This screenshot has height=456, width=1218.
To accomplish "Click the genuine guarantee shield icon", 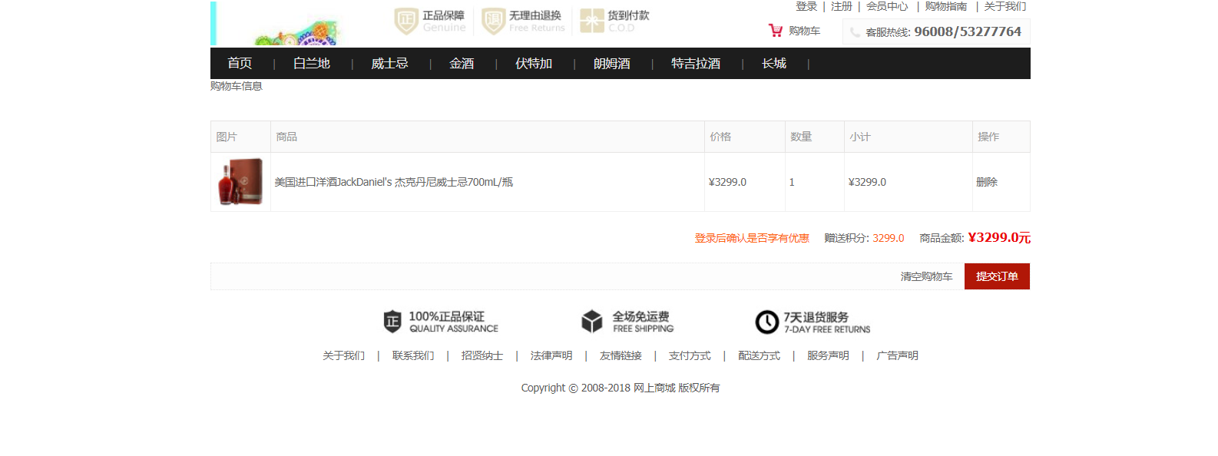I will tap(406, 21).
